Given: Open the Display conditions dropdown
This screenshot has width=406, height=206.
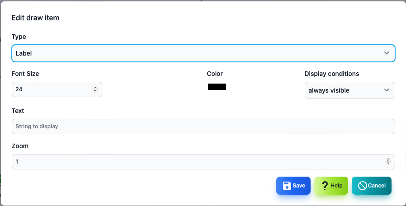Looking at the screenshot, I should pos(350,90).
